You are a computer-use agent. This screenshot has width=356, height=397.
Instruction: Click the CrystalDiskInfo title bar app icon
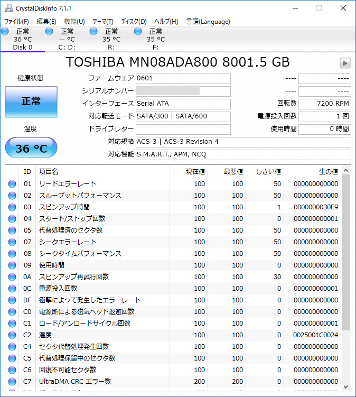pos(9,8)
